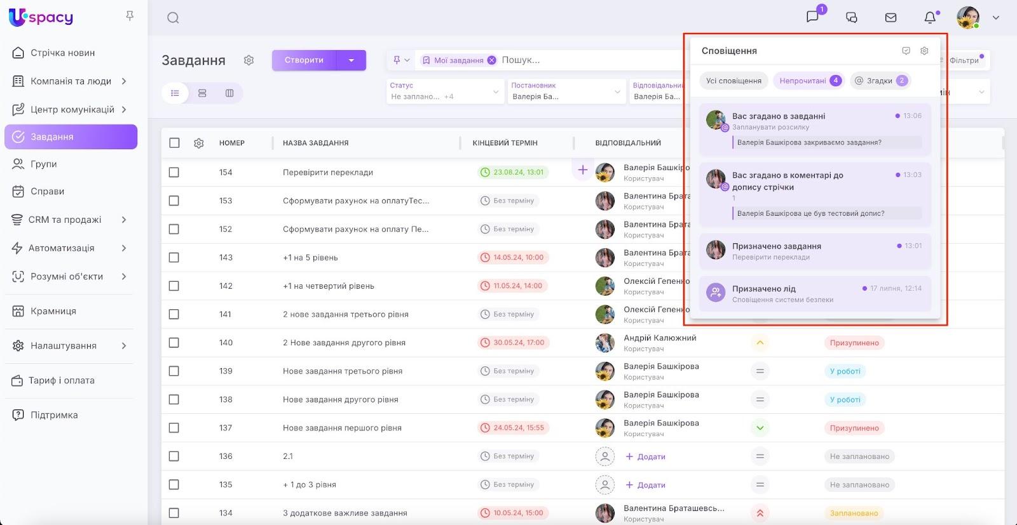1017x525 pixels.
Task: Click the plus icon in task 154 row
Action: (582, 170)
